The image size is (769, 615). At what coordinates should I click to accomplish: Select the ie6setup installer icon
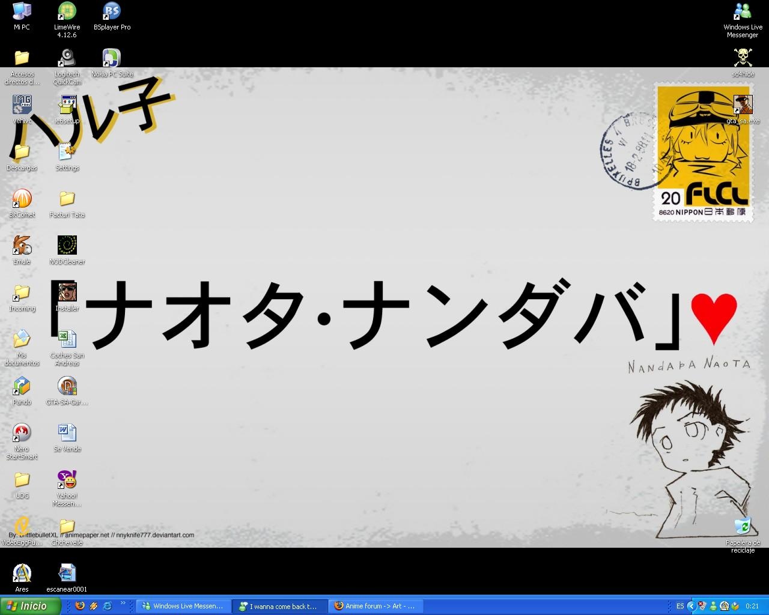pyautogui.click(x=67, y=110)
